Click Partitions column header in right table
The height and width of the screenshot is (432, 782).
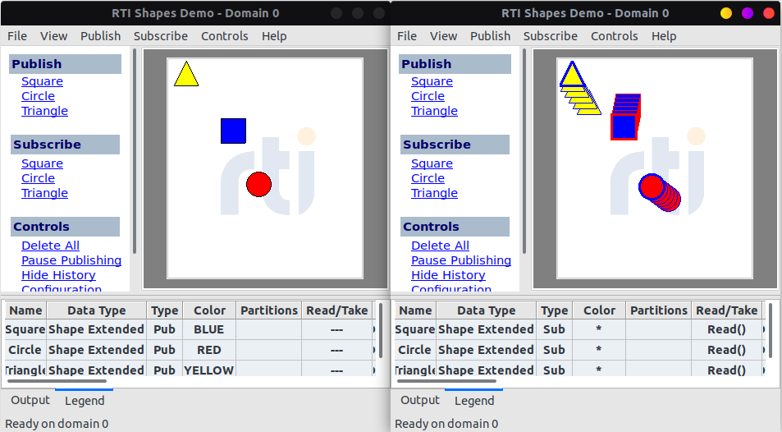point(658,310)
